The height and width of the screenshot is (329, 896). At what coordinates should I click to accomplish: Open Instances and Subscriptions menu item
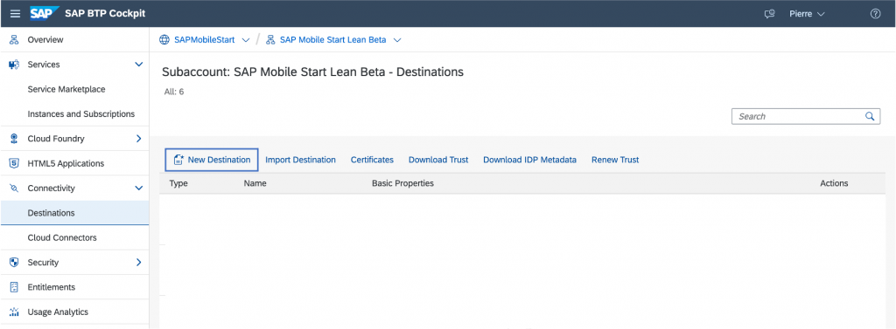[x=81, y=114]
